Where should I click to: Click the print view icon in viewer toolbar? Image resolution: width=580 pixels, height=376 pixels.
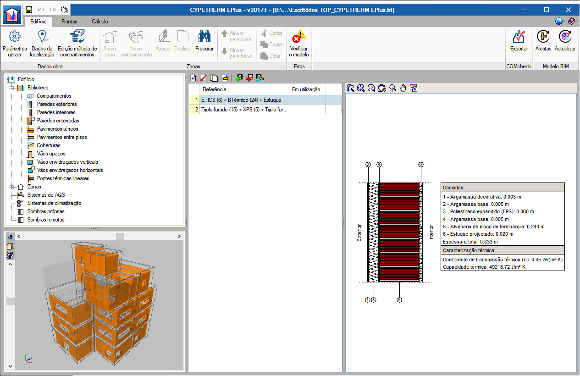[x=414, y=88]
